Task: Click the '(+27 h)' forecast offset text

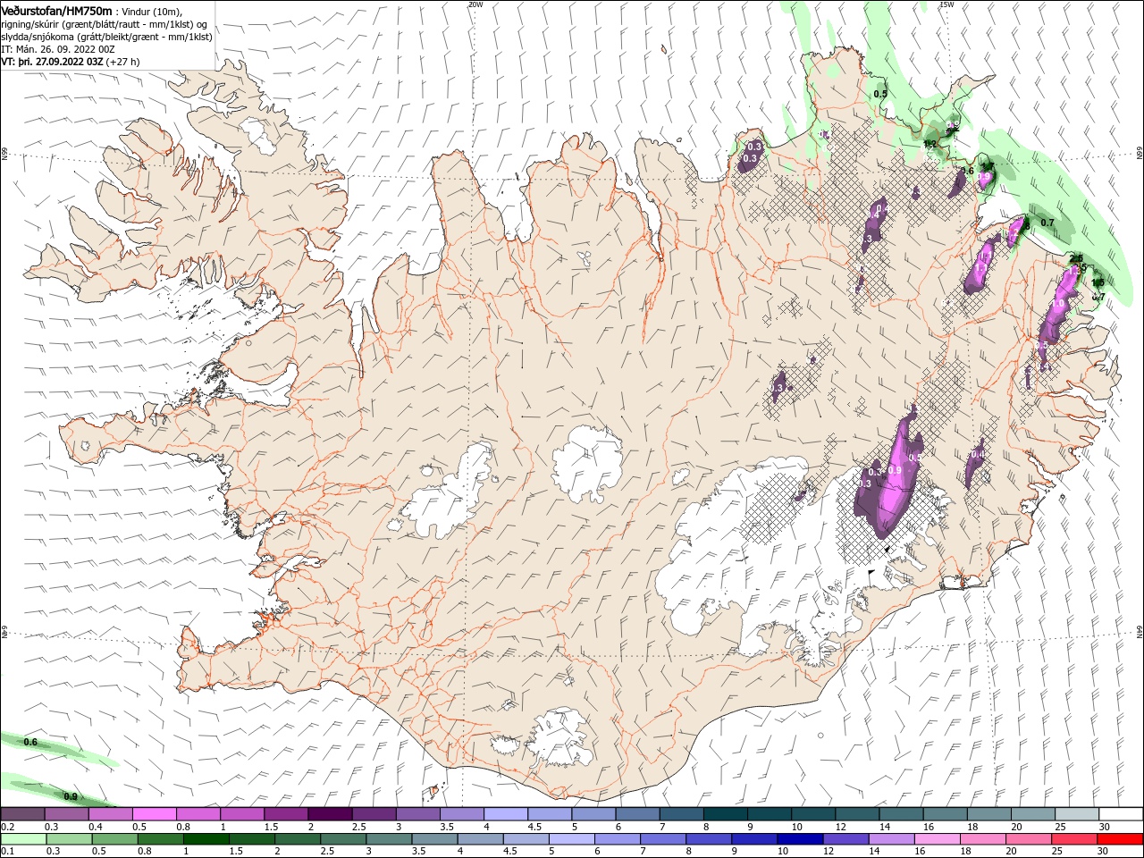Action: (x=123, y=62)
